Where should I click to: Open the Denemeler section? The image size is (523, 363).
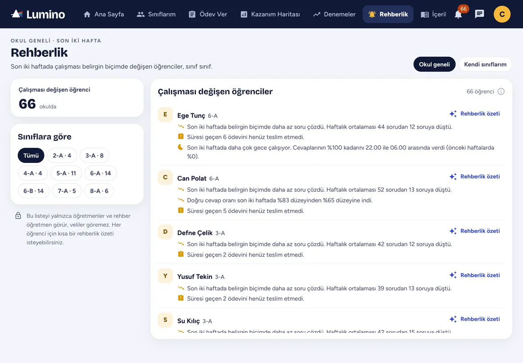334,14
